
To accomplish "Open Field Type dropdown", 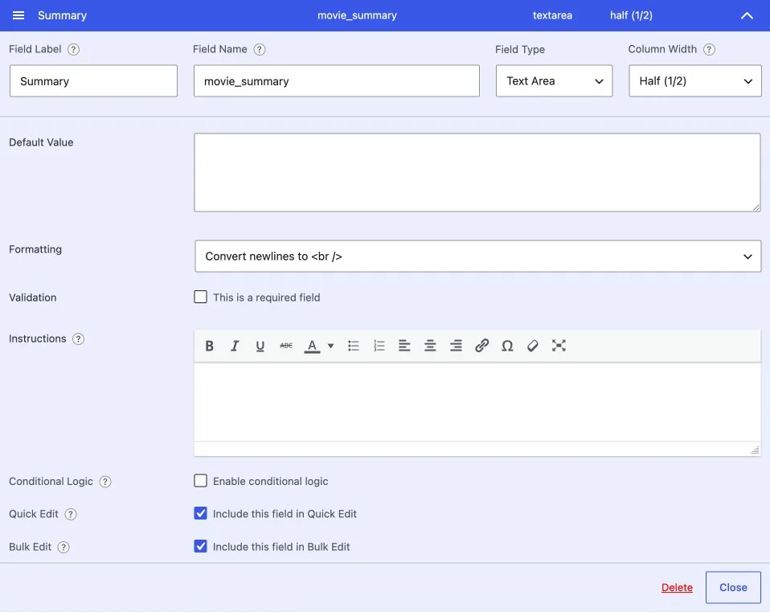I will (x=554, y=81).
